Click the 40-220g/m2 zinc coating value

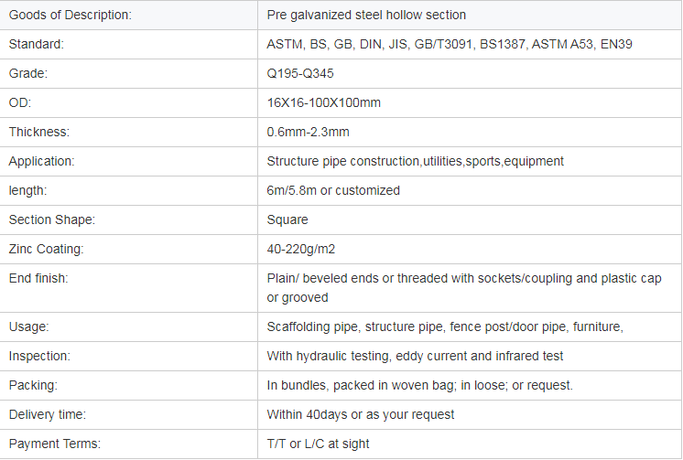click(301, 249)
